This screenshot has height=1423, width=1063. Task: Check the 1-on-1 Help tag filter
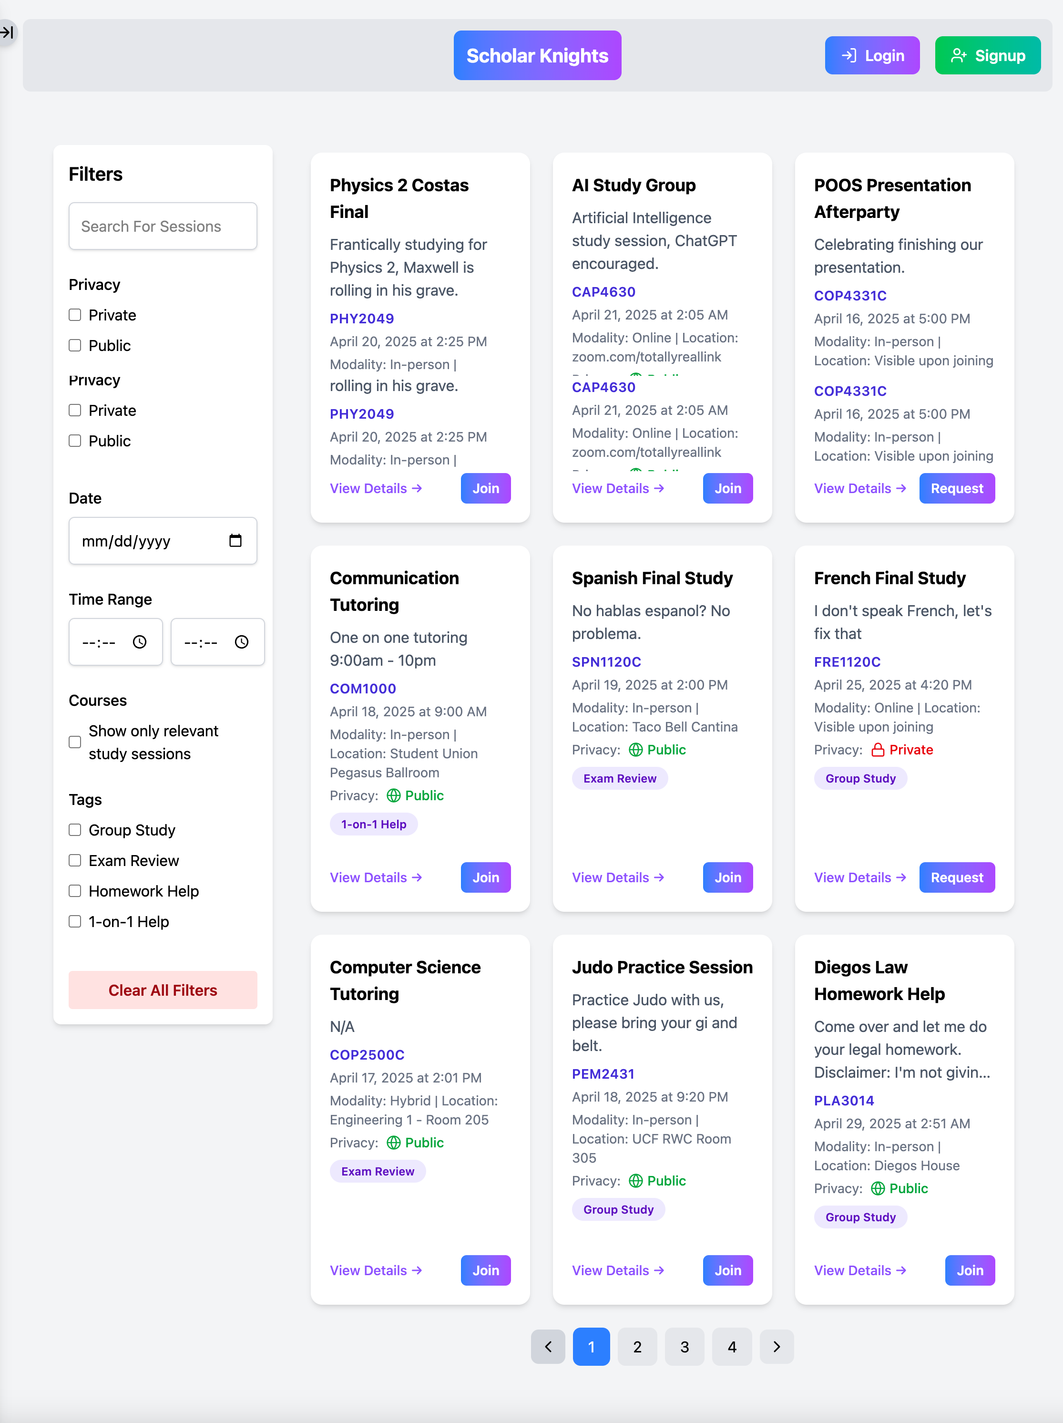tap(75, 921)
